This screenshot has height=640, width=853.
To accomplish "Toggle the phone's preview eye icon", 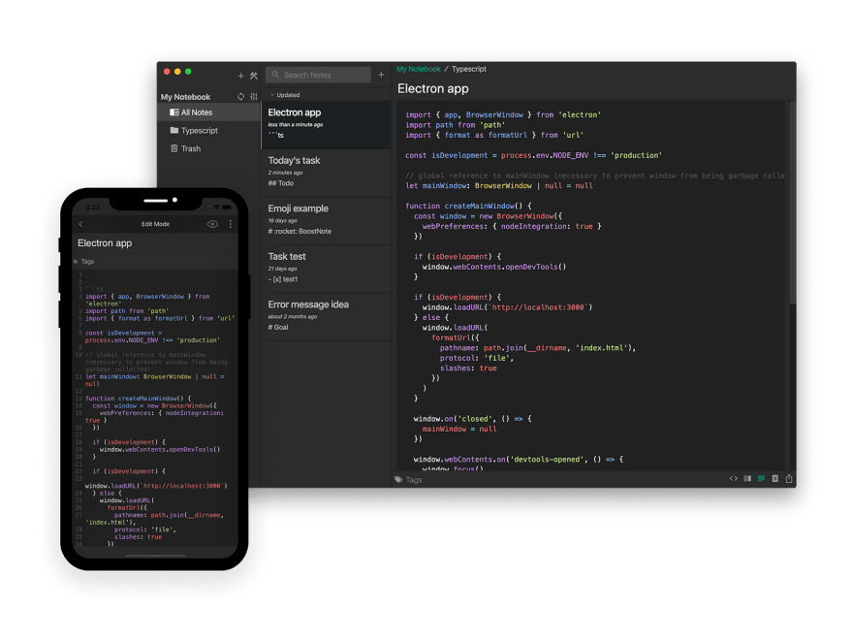I will [x=212, y=224].
